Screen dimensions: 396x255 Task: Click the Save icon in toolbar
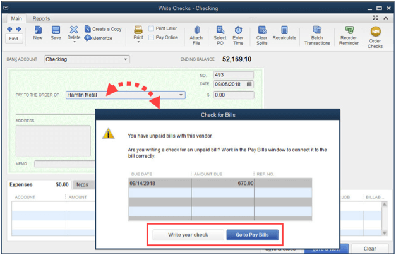pyautogui.click(x=56, y=32)
